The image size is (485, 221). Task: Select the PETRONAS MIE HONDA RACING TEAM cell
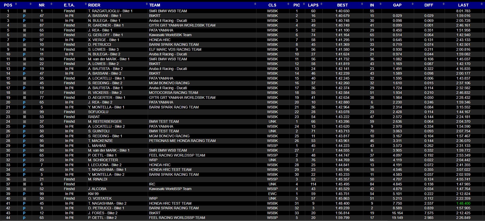[x=182, y=141]
